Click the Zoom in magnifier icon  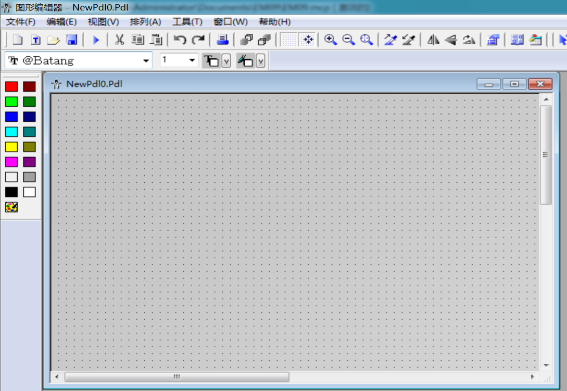330,40
